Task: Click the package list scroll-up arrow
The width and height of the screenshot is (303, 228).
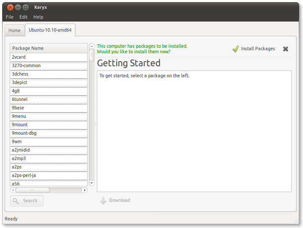Action: click(x=91, y=46)
